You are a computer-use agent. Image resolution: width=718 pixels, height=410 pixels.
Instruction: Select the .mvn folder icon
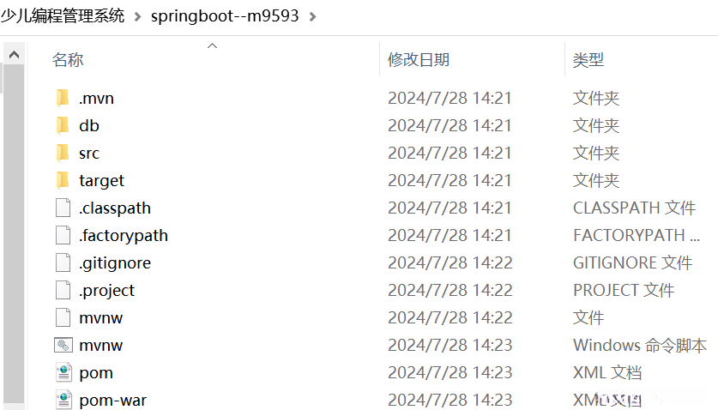click(x=63, y=98)
